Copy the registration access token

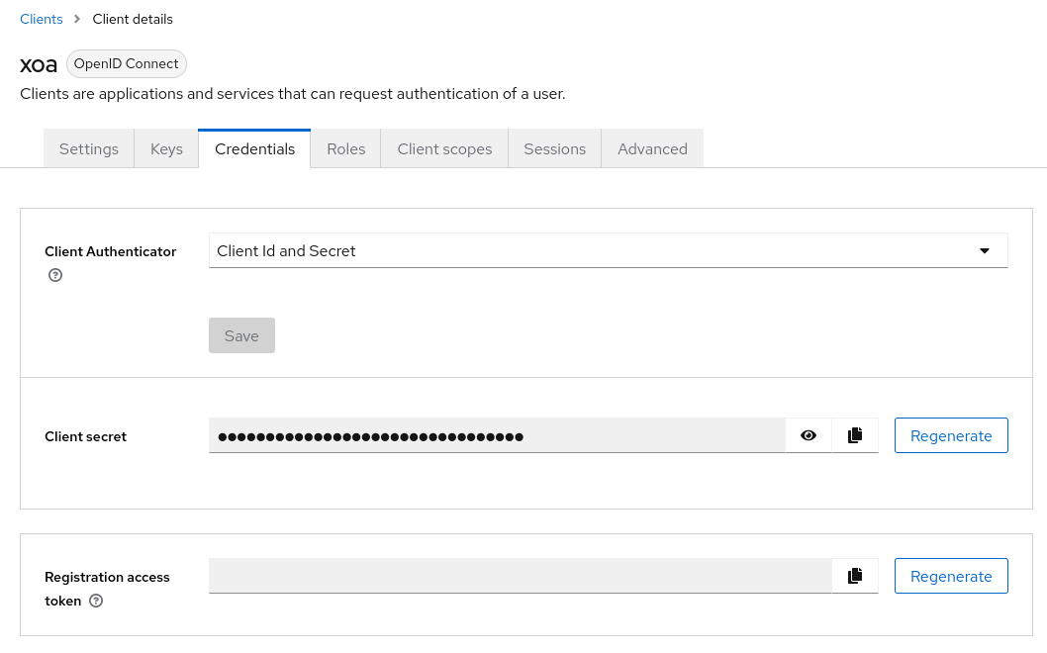(855, 576)
